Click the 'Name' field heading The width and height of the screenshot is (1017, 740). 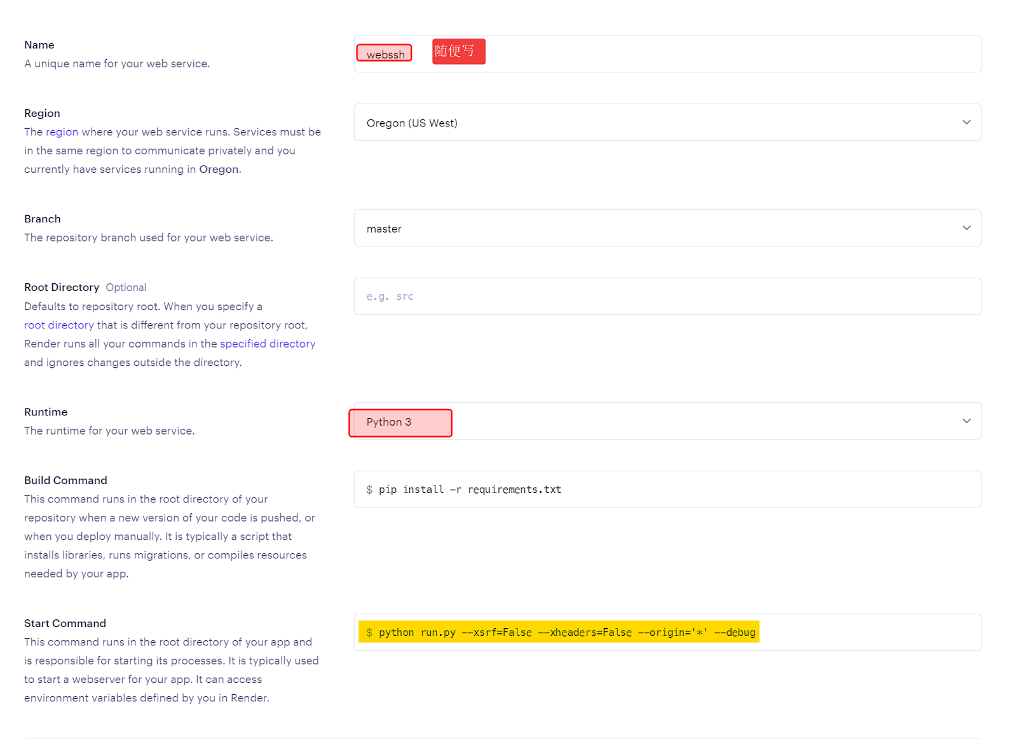39,45
